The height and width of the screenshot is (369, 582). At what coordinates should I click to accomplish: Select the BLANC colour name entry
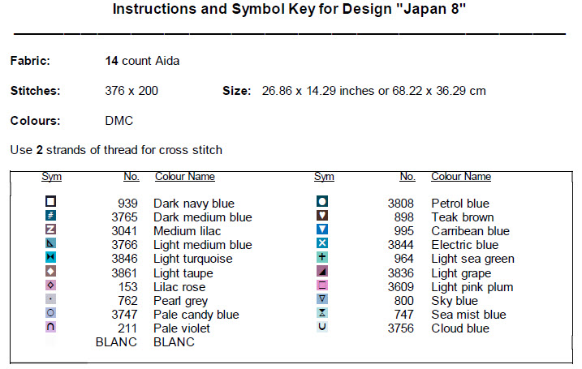click(x=174, y=342)
